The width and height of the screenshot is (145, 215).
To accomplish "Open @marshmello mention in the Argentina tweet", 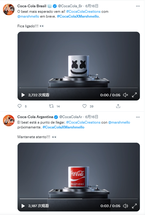I will pos(119,122).
